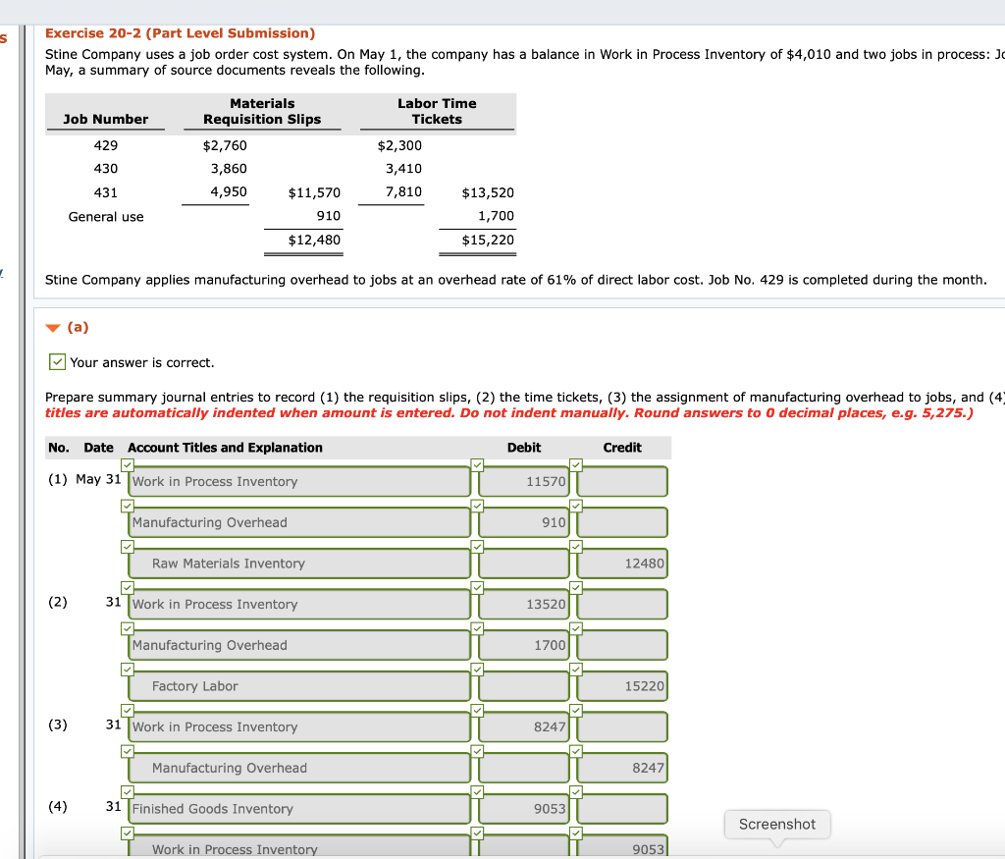Screen dimensions: 1005x859
Task: Click the Finished Goods Inventory account title field
Action: [298, 808]
